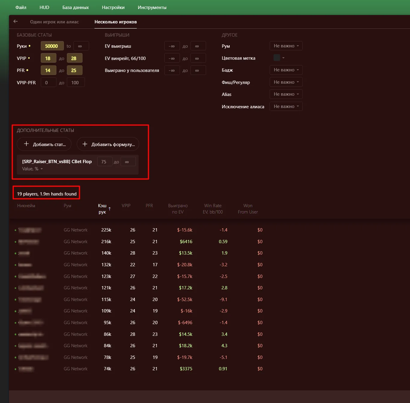Open the Alias dropdown
Screen dimensions: 410x403
[x=286, y=94]
